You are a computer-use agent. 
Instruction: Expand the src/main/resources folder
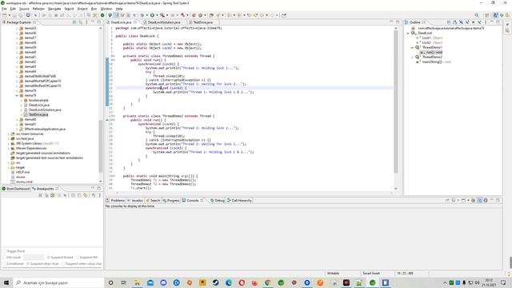9,134
